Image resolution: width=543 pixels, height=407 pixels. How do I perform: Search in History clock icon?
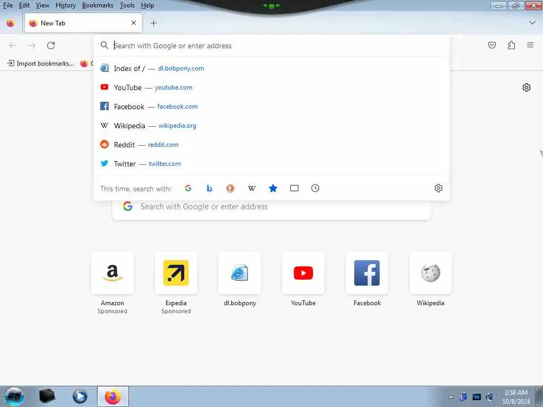[315, 188]
